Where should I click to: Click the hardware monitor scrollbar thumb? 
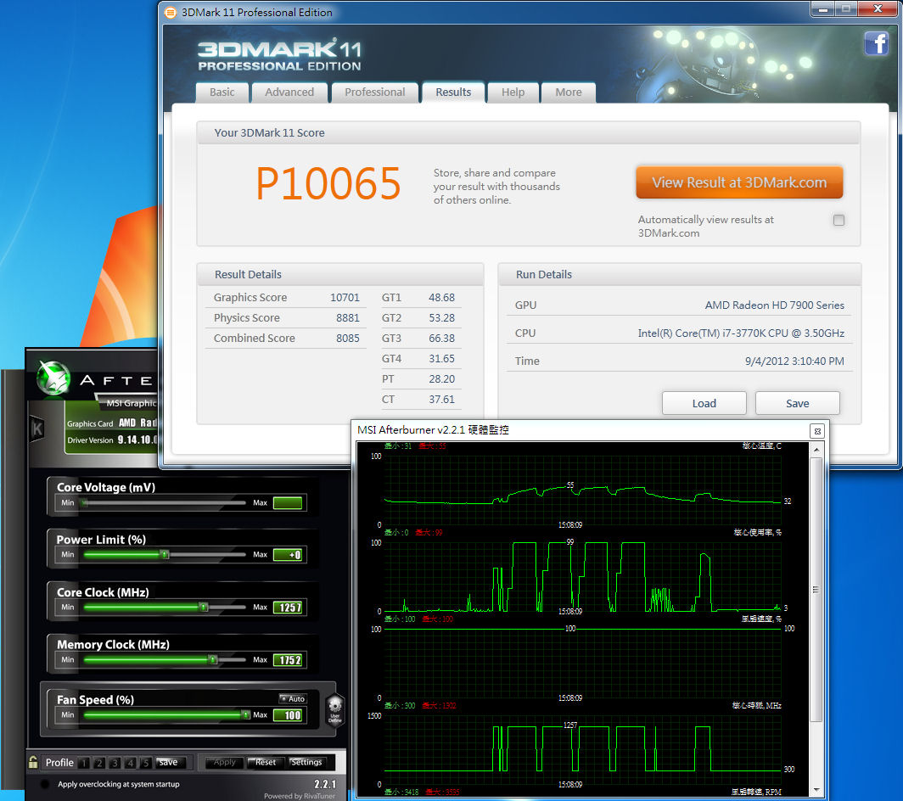click(x=816, y=590)
